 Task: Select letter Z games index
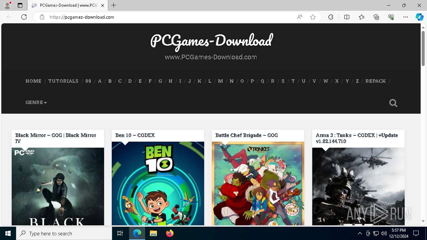tap(357, 81)
